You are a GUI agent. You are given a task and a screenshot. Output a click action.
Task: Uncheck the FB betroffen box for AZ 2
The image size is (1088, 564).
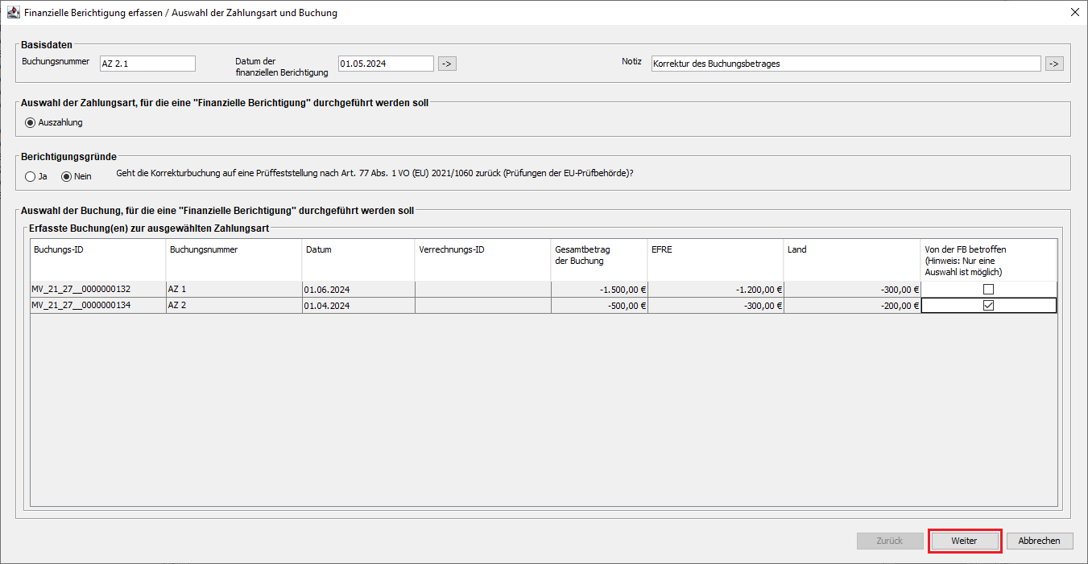click(x=988, y=306)
